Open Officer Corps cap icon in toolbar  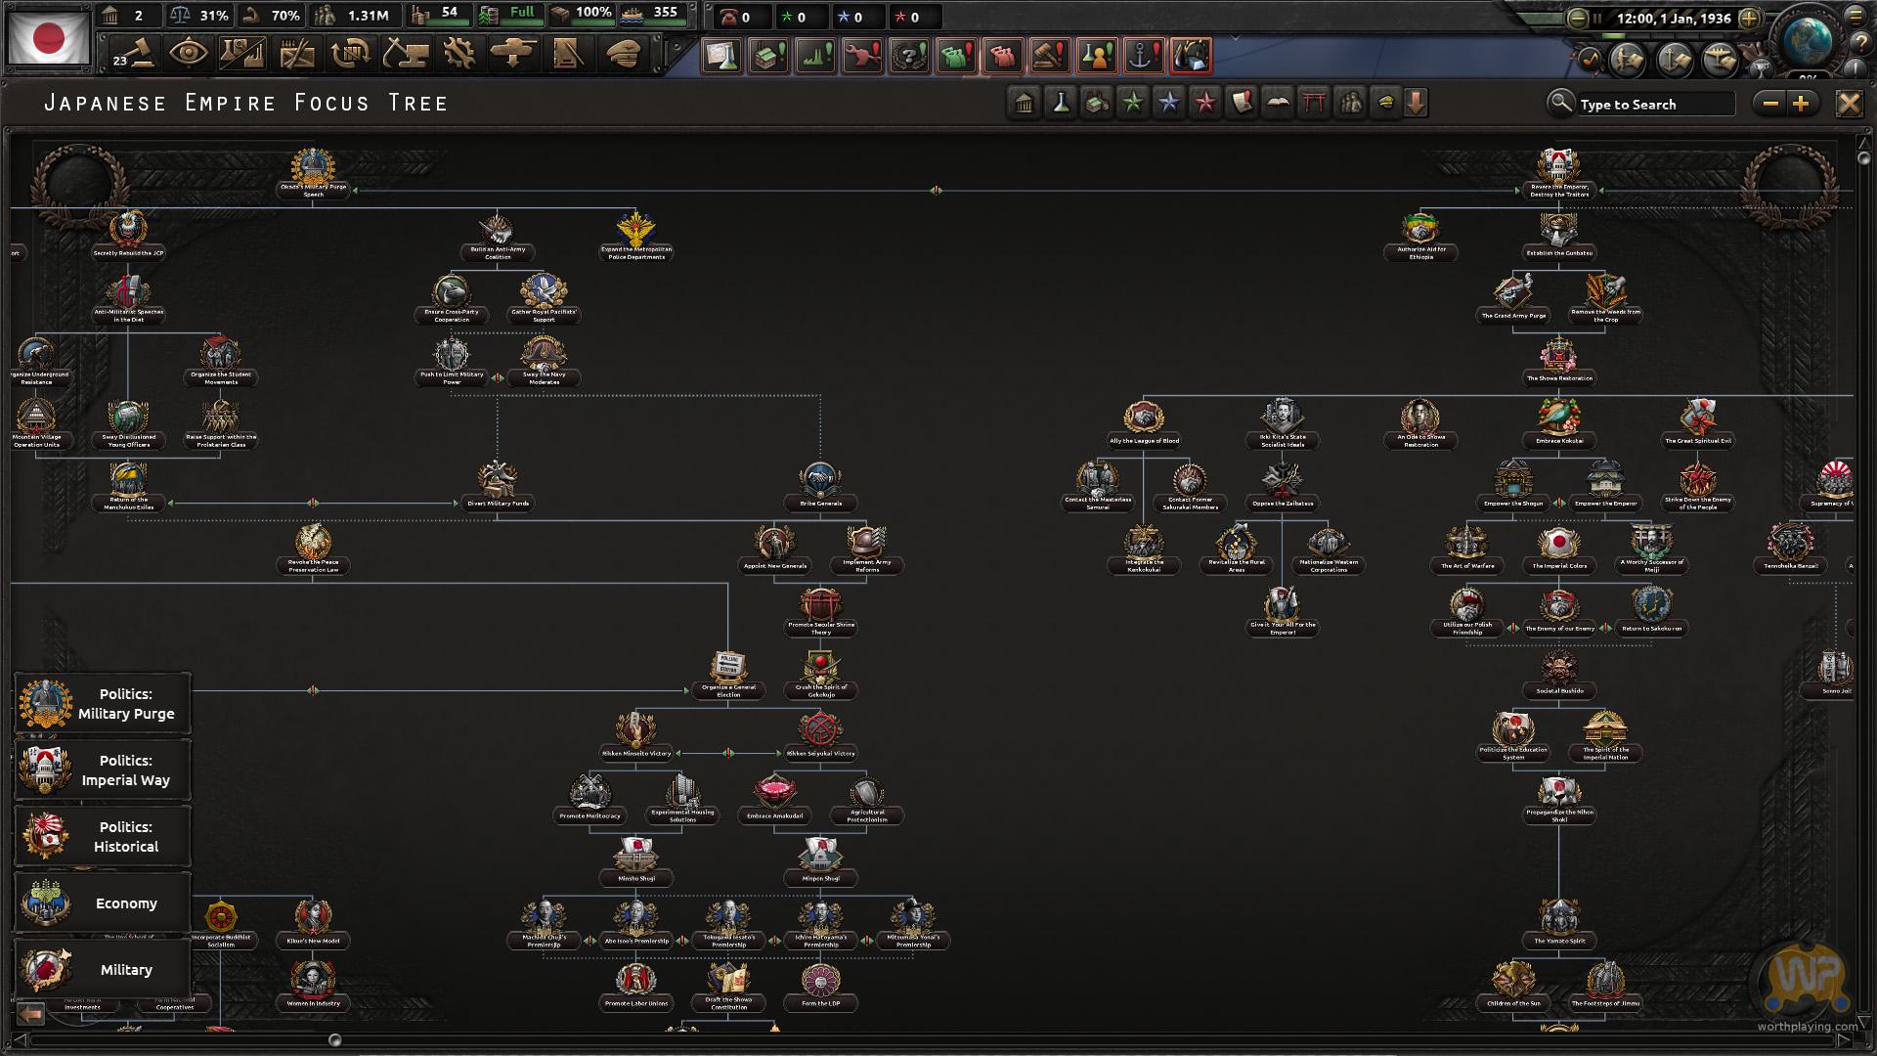(622, 53)
